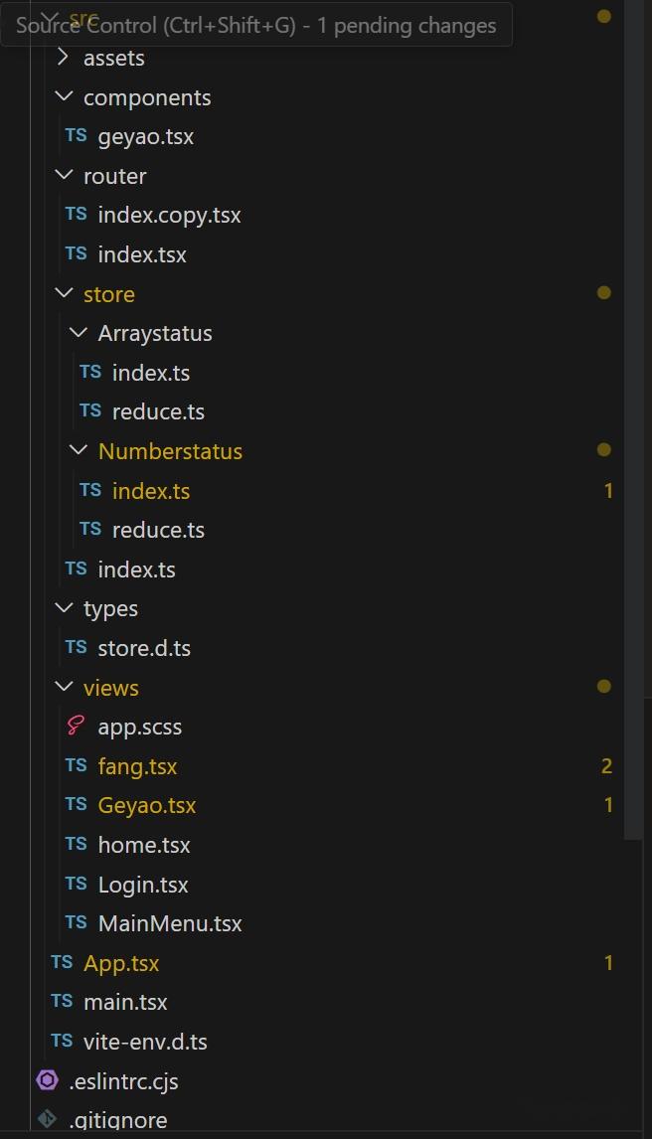Click the change dot beside the store folder
This screenshot has width=652, height=1139.
click(604, 293)
